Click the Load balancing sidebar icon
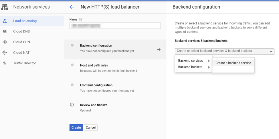The image size is (279, 139). coord(5,21)
